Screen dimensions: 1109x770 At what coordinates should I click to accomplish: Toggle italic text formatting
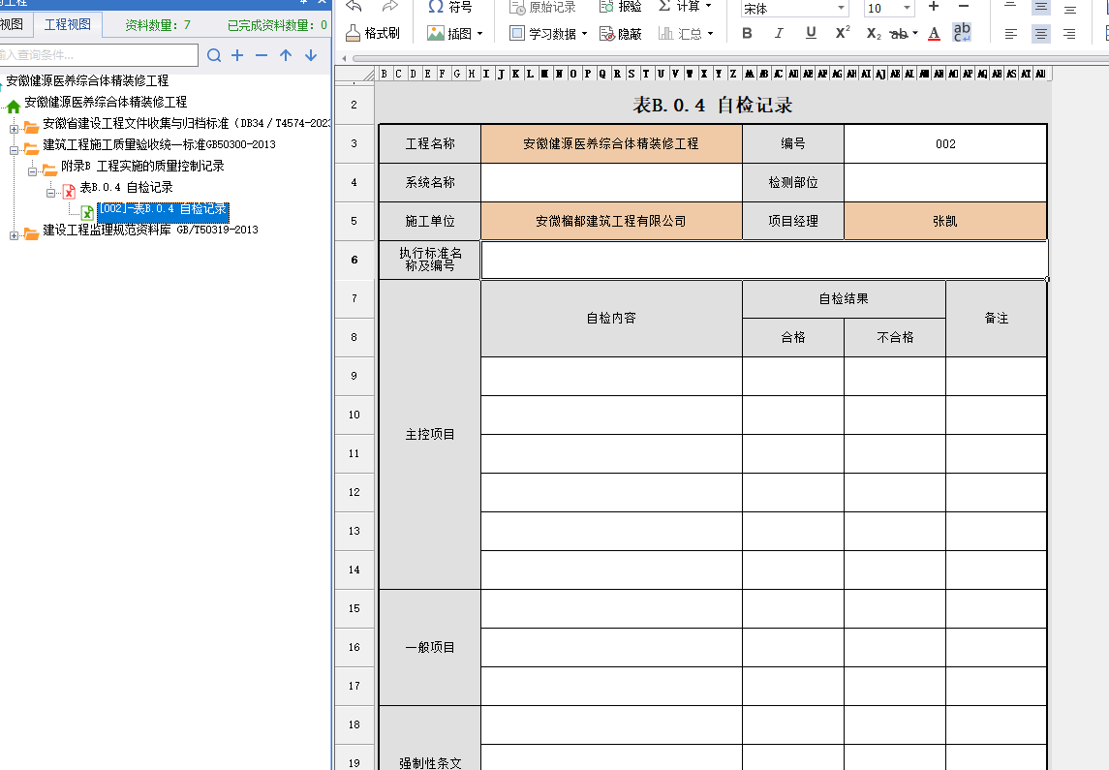pos(779,34)
